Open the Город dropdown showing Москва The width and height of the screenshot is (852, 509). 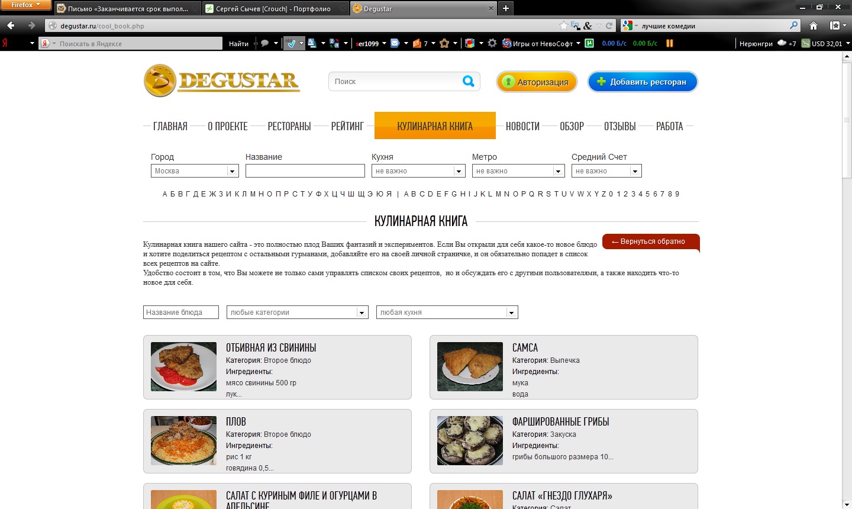tap(195, 171)
